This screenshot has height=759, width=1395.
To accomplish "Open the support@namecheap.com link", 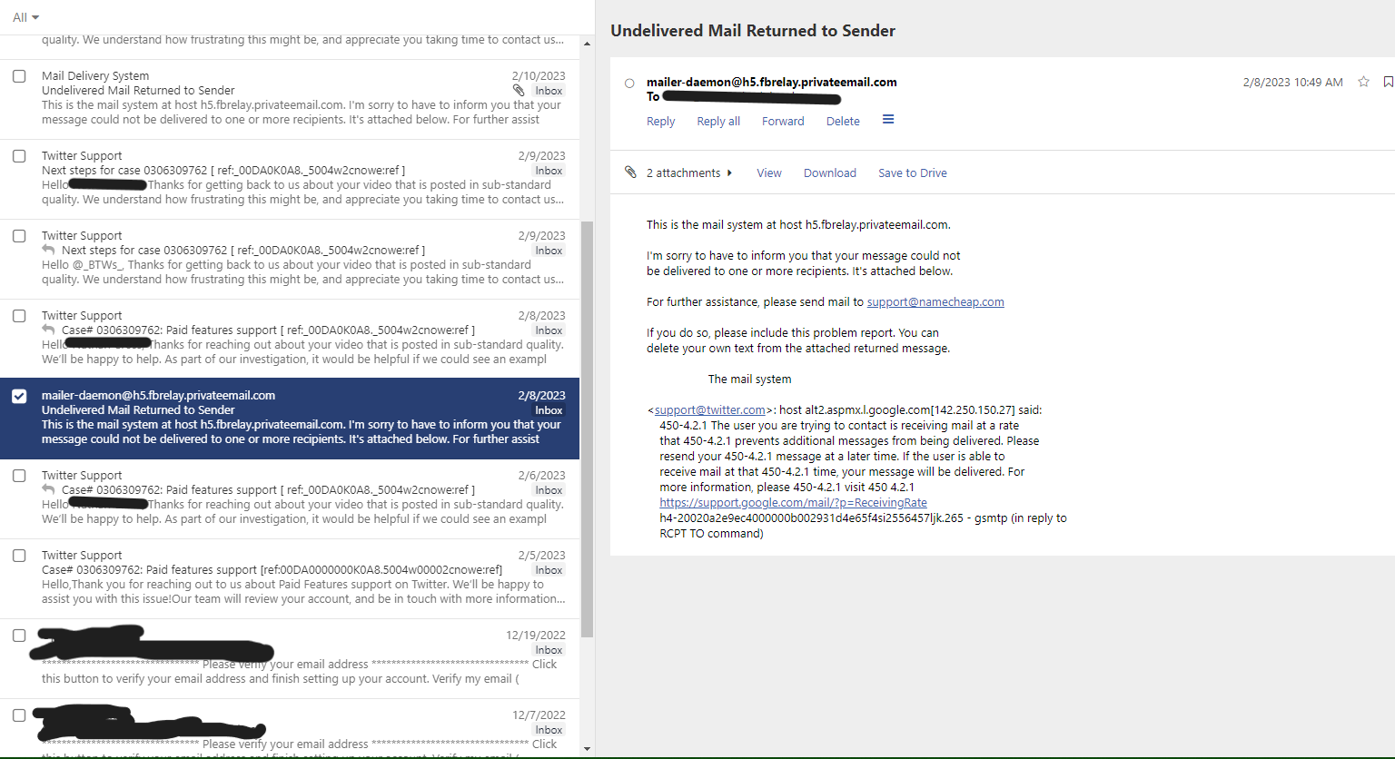I will click(935, 301).
